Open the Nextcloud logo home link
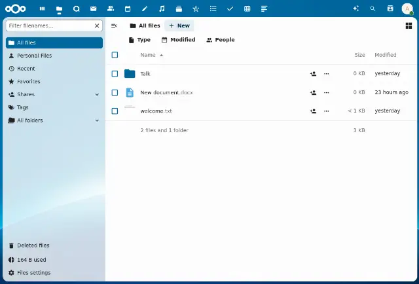Screen dimensions: 419x284 [x=16, y=9]
